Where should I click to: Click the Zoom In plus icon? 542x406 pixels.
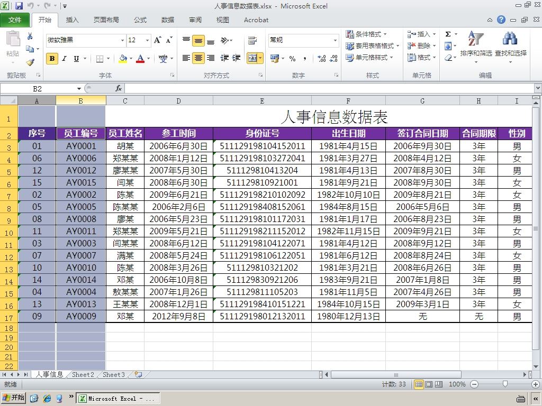click(536, 384)
